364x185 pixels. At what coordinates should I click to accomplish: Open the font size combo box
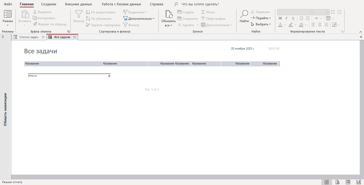[322, 12]
